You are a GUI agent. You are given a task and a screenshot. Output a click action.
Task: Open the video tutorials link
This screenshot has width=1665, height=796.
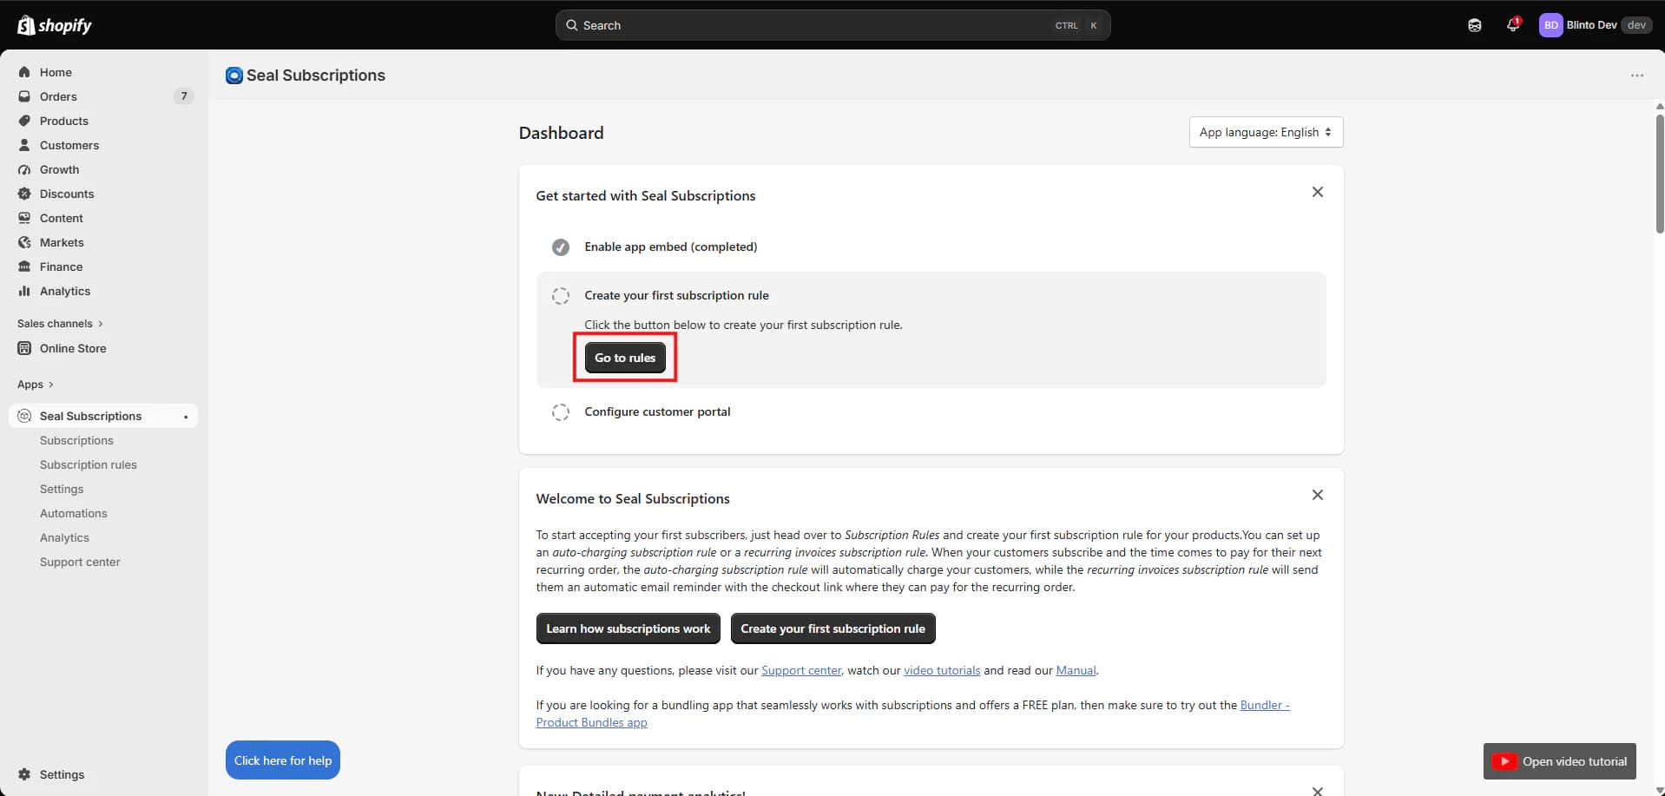[x=942, y=670]
